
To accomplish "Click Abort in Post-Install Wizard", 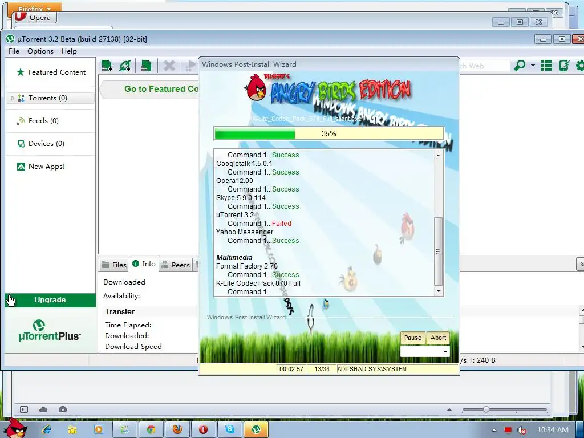I will 438,338.
